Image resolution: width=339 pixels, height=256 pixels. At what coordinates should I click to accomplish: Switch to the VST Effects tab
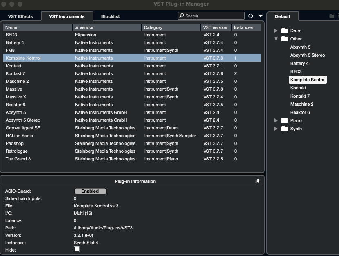[x=20, y=16]
